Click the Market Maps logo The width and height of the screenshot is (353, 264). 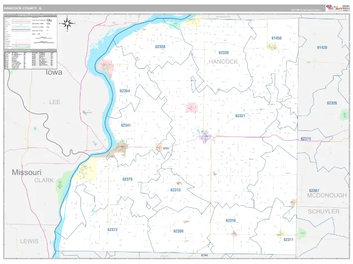(334, 8)
